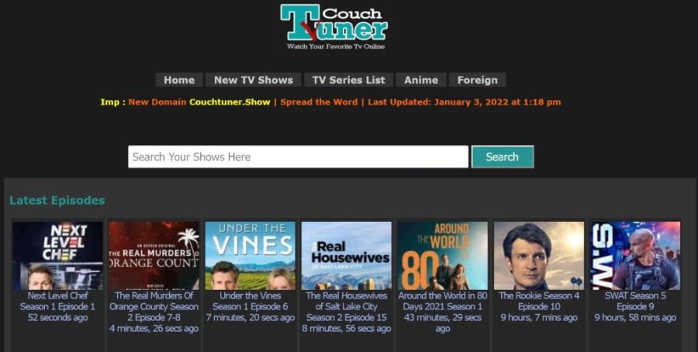Click Real Murders Of Orange County episode title
The image size is (698, 352).
pyautogui.click(x=154, y=306)
